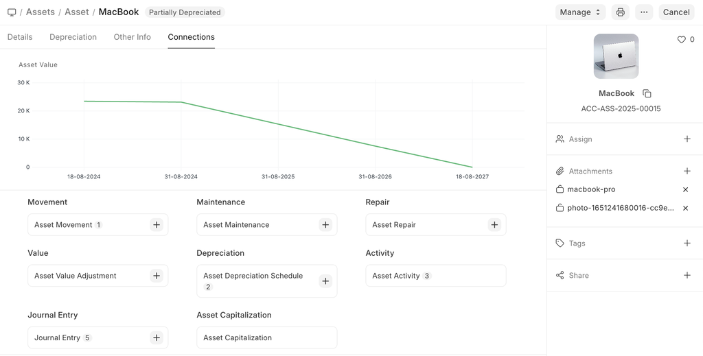Add a tag with the plus icon
703x356 pixels.
tap(687, 244)
